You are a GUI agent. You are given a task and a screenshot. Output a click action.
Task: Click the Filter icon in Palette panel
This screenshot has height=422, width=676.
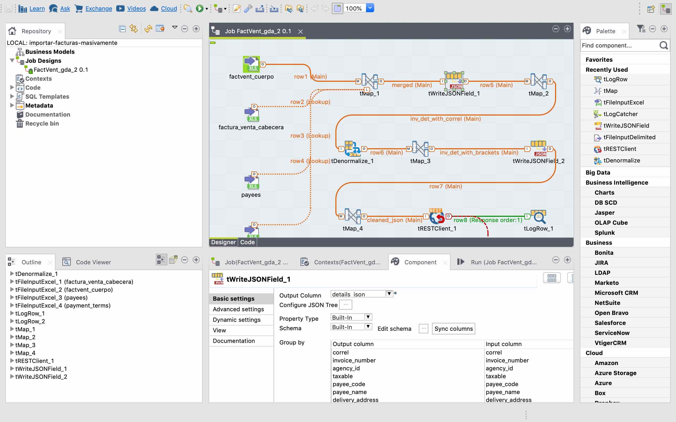coord(641,29)
